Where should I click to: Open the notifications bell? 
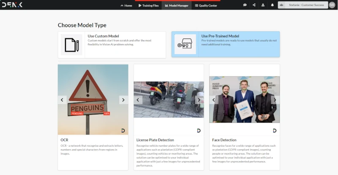pyautogui.click(x=273, y=5)
